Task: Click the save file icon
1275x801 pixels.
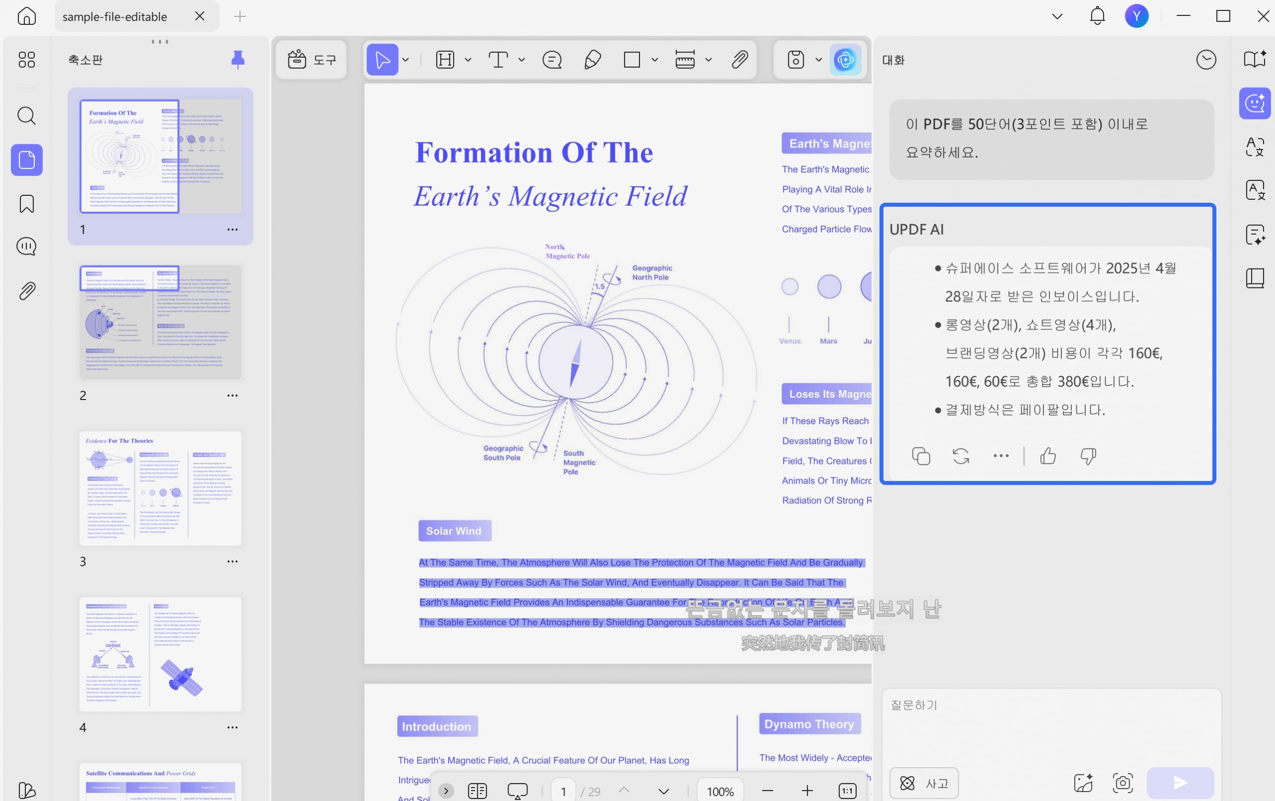Action: pos(796,60)
